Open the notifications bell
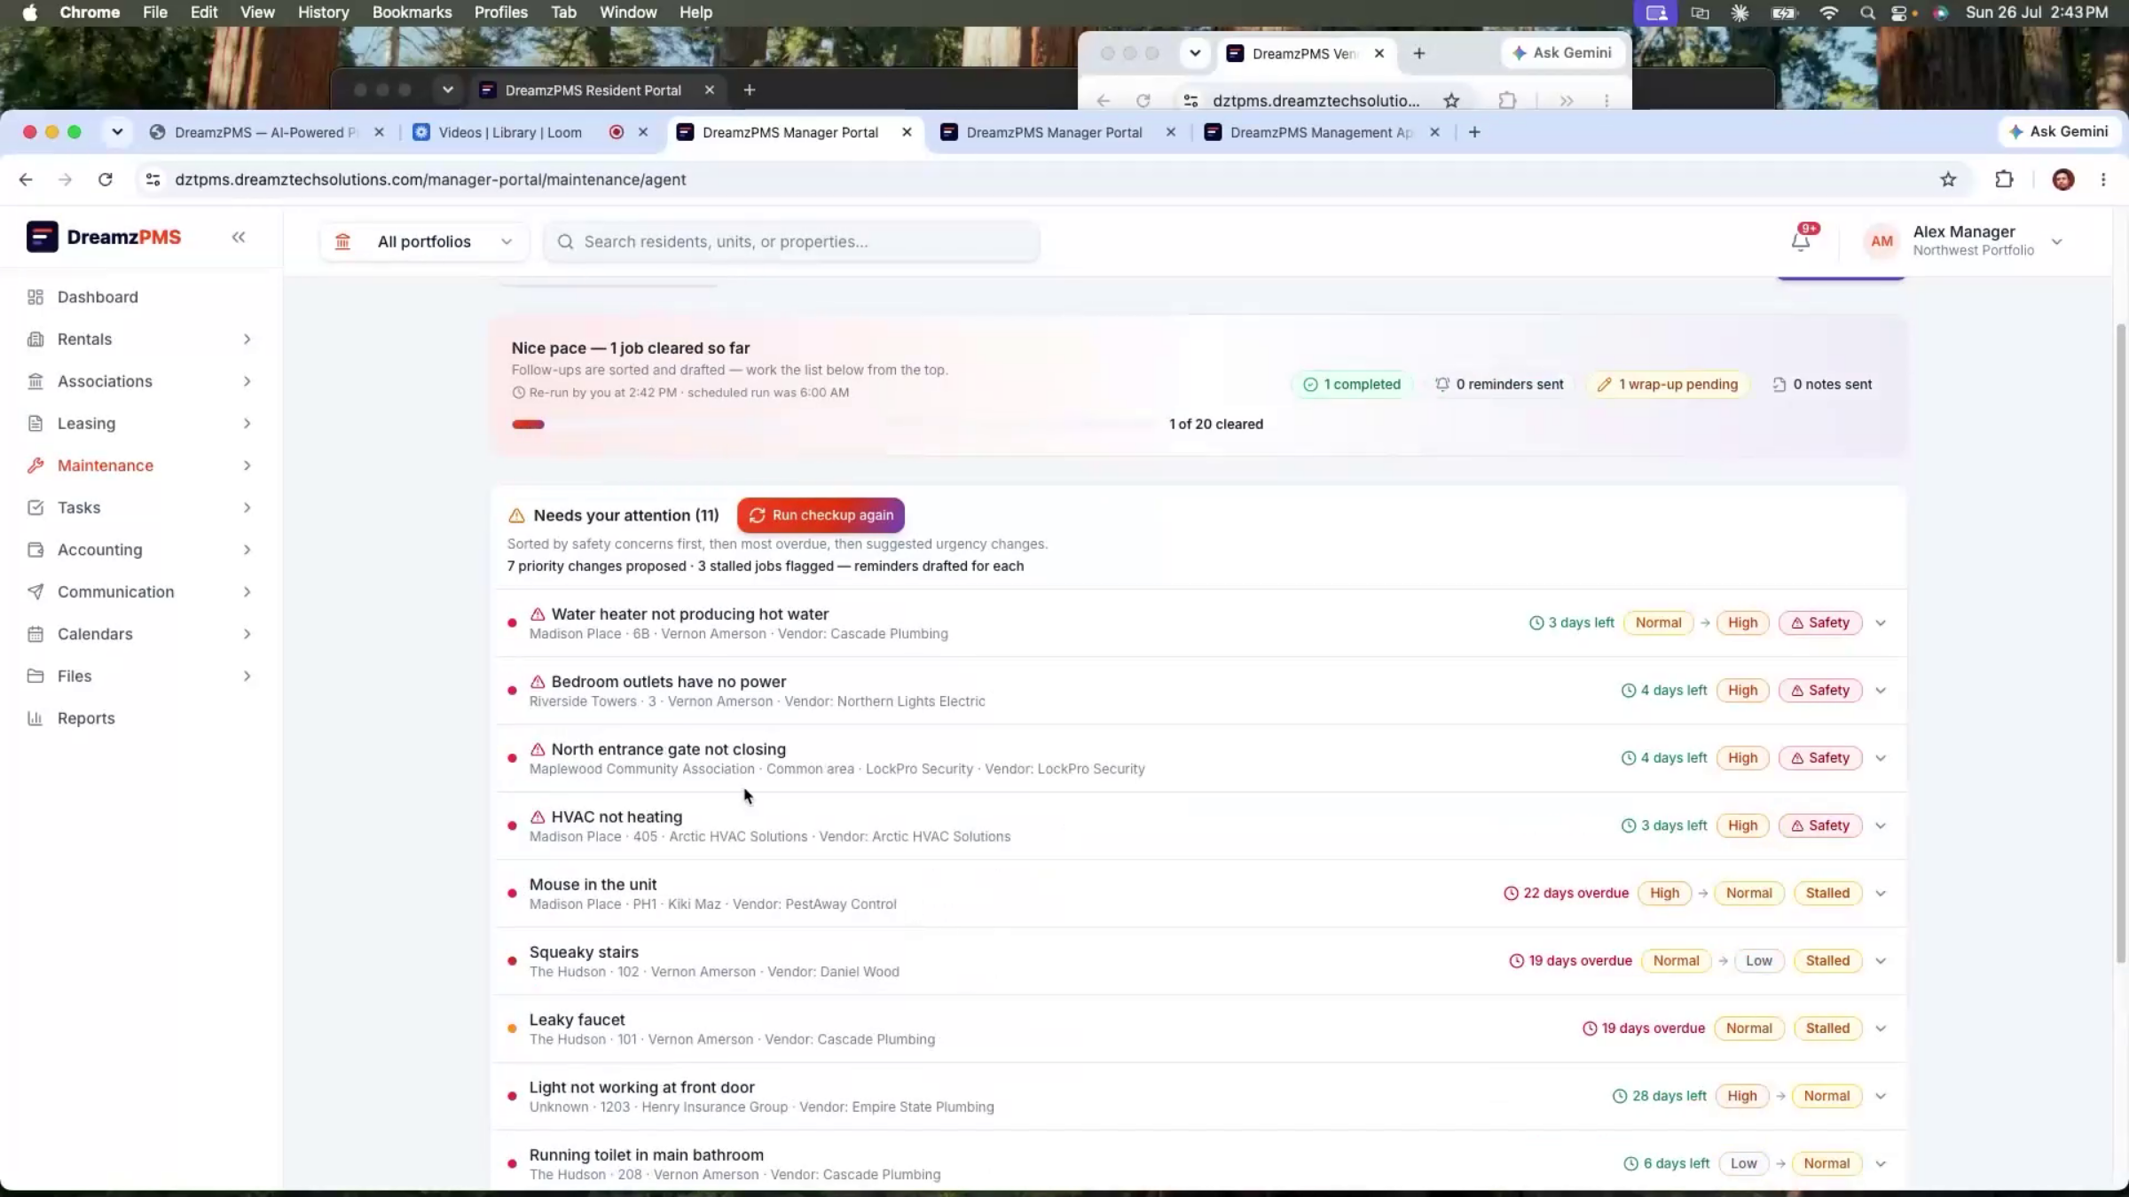The height and width of the screenshot is (1197, 2129). click(x=1801, y=241)
